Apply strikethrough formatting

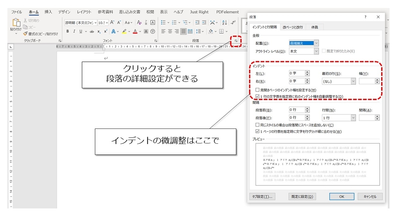pyautogui.click(x=92, y=31)
